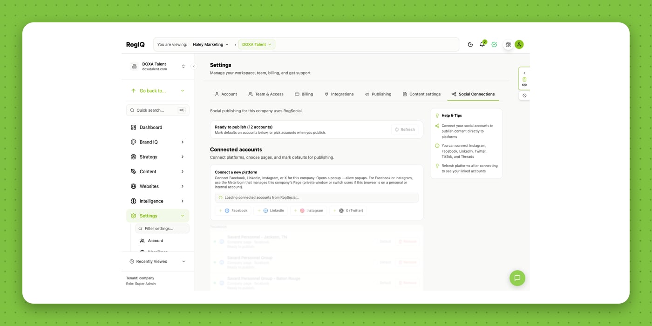Open the chat bubble widget

517,278
